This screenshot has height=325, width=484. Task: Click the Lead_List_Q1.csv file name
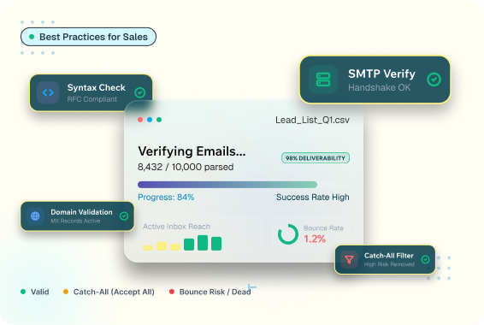coord(312,120)
